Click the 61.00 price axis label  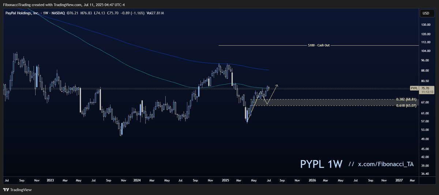pyautogui.click(x=425, y=113)
